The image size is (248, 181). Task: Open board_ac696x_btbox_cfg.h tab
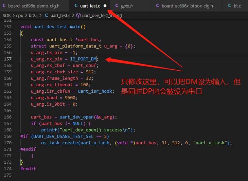coord(187,6)
